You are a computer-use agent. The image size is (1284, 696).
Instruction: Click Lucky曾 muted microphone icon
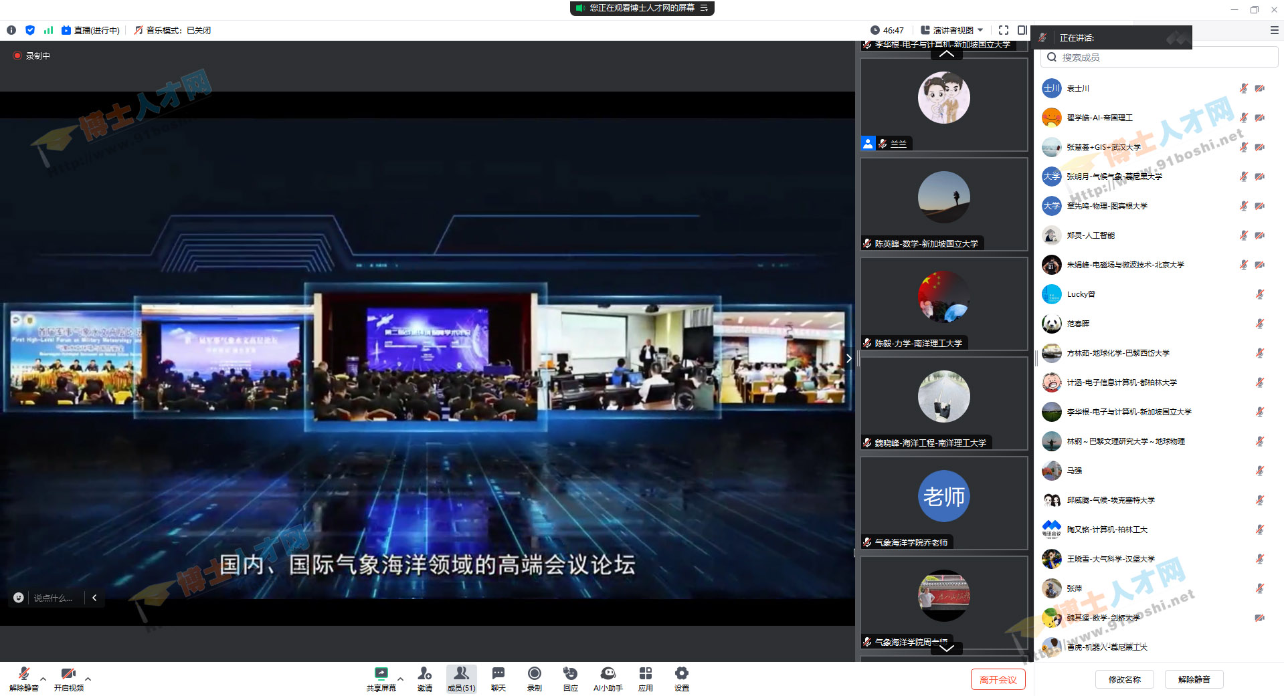click(x=1260, y=294)
